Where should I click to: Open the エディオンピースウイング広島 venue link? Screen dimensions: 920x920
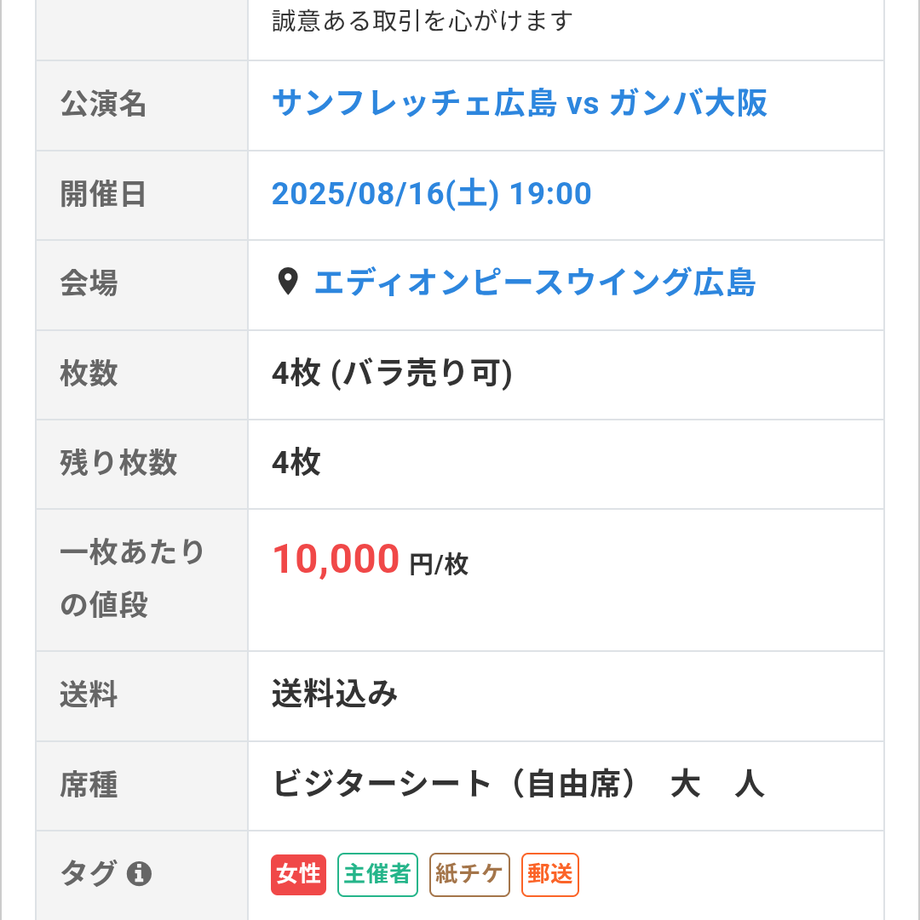tap(535, 283)
